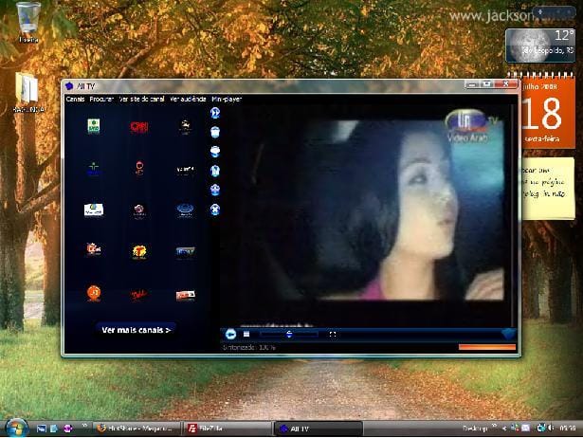The height and width of the screenshot is (438, 583).
Task: Open the blue concentric-rings channel logo
Action: (x=185, y=210)
